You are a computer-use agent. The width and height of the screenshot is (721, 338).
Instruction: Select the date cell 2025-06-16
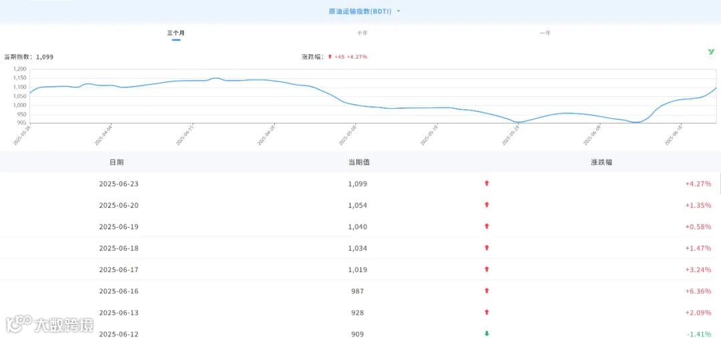tap(119, 291)
